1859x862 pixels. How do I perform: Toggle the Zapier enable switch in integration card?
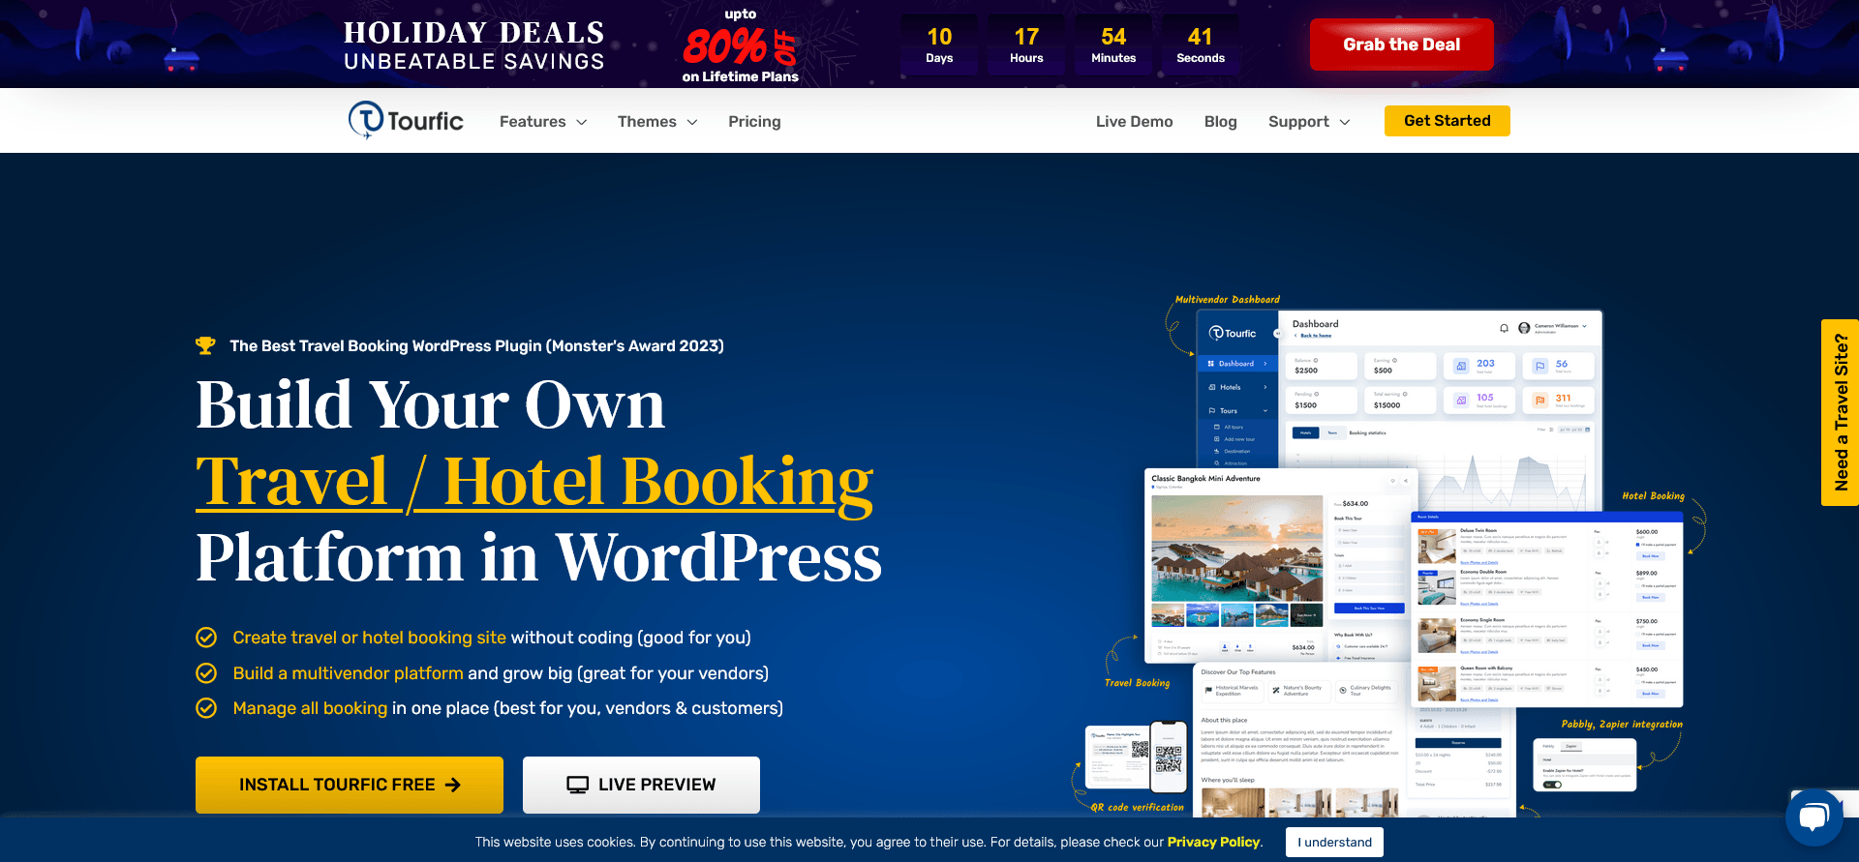point(1552,785)
